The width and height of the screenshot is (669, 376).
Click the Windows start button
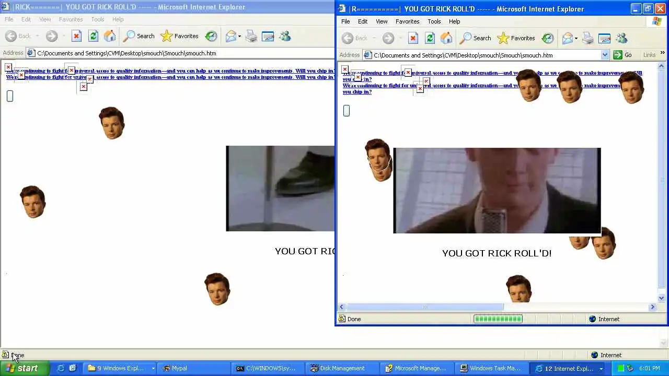tap(25, 368)
